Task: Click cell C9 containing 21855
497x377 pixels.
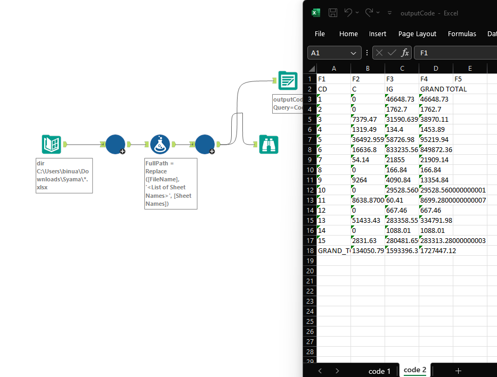Action: 402,160
